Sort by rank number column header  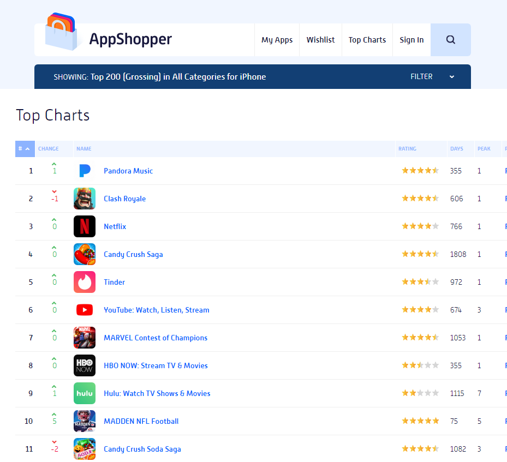pos(24,149)
